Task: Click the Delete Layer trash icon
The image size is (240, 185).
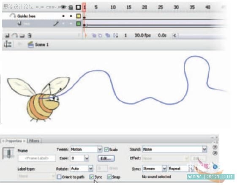Action: tap(30, 35)
